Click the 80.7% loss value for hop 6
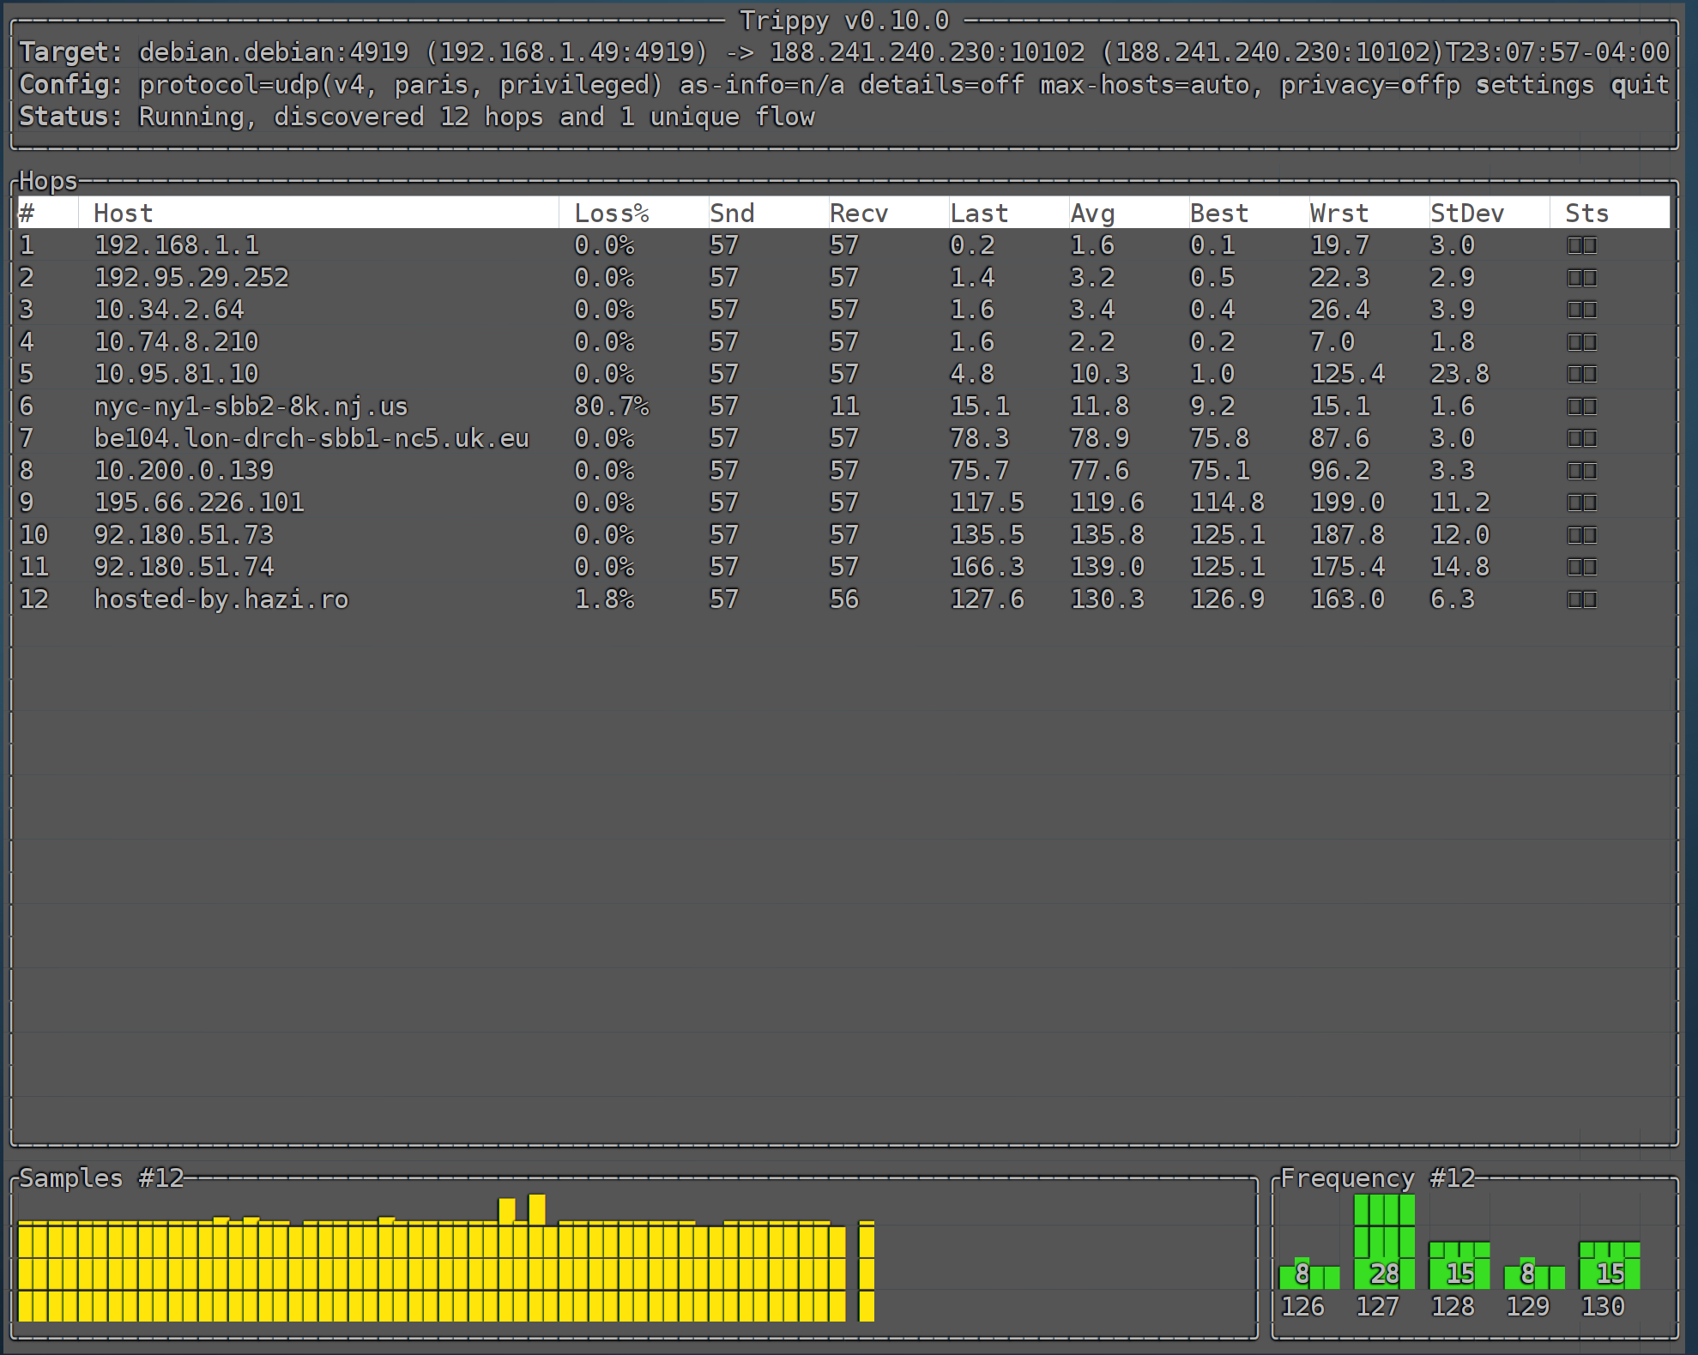This screenshot has width=1698, height=1355. pyautogui.click(x=611, y=406)
